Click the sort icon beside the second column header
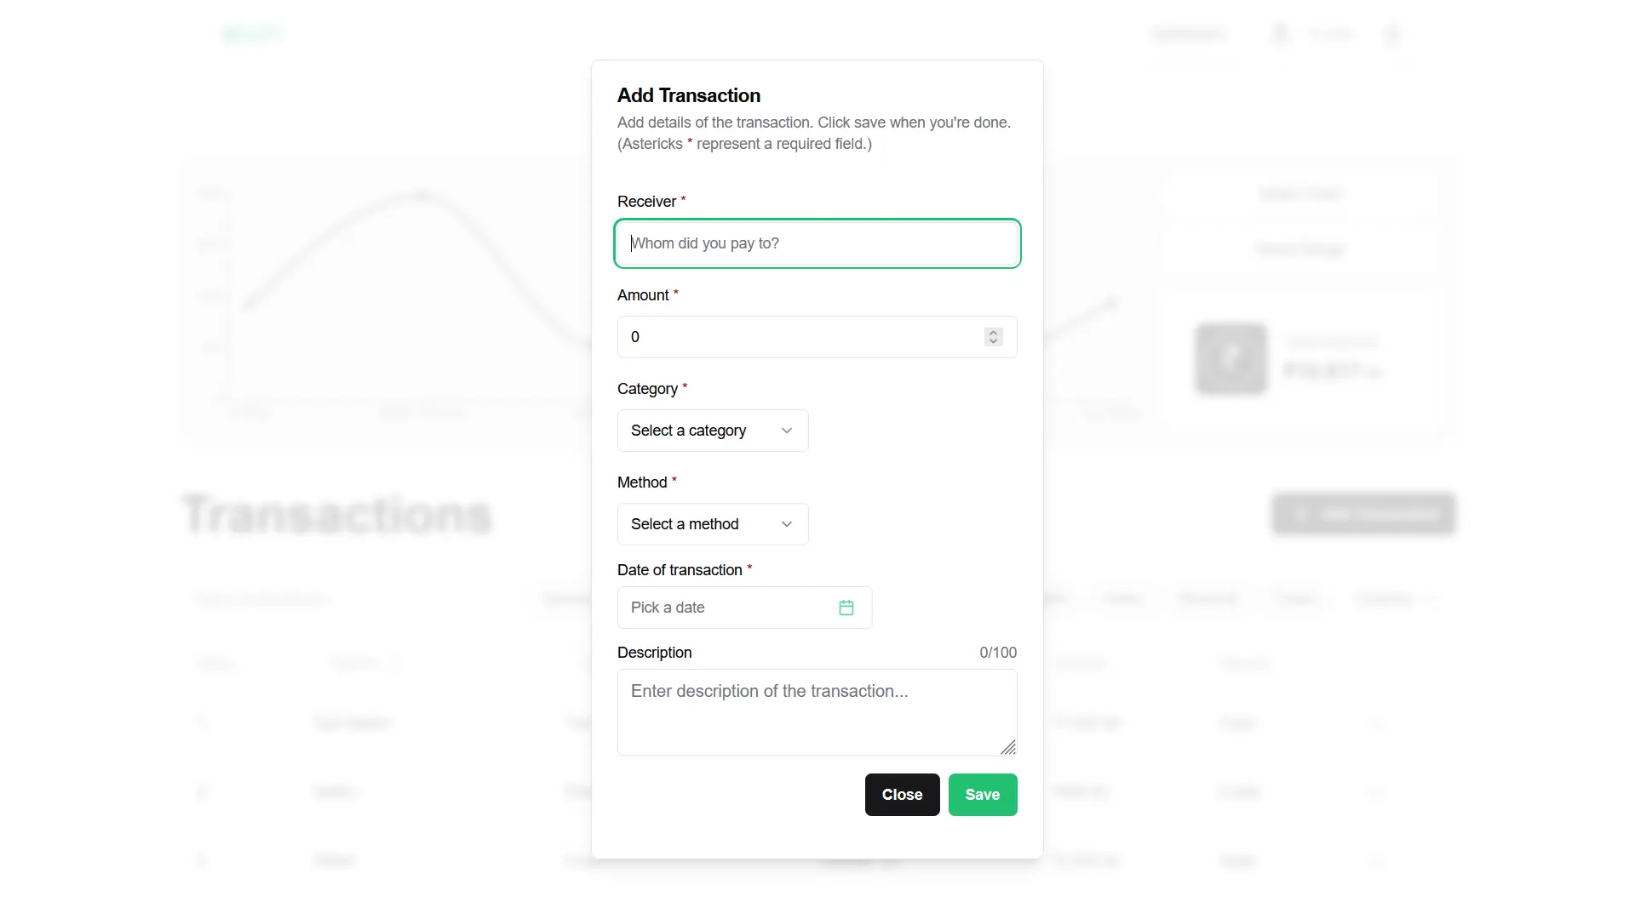Screen dimensions: 1635x919 tap(395, 665)
